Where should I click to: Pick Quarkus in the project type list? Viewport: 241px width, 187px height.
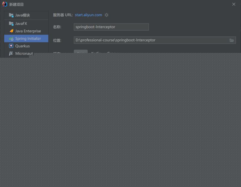(23, 46)
